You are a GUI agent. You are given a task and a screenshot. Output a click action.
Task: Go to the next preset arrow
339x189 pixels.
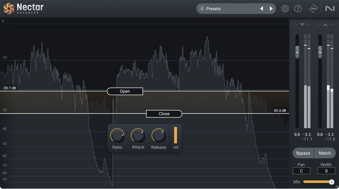[x=271, y=9]
